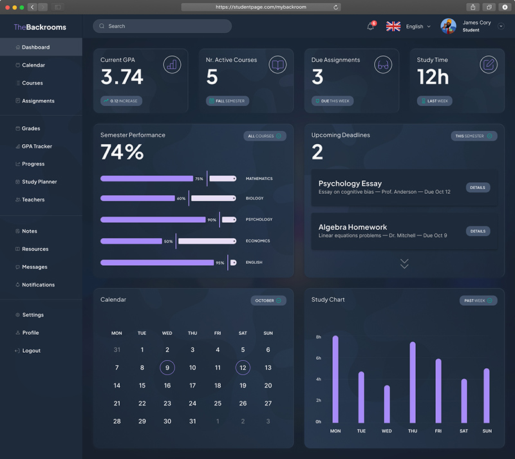Open the October month selector
The height and width of the screenshot is (459, 515).
tap(268, 301)
